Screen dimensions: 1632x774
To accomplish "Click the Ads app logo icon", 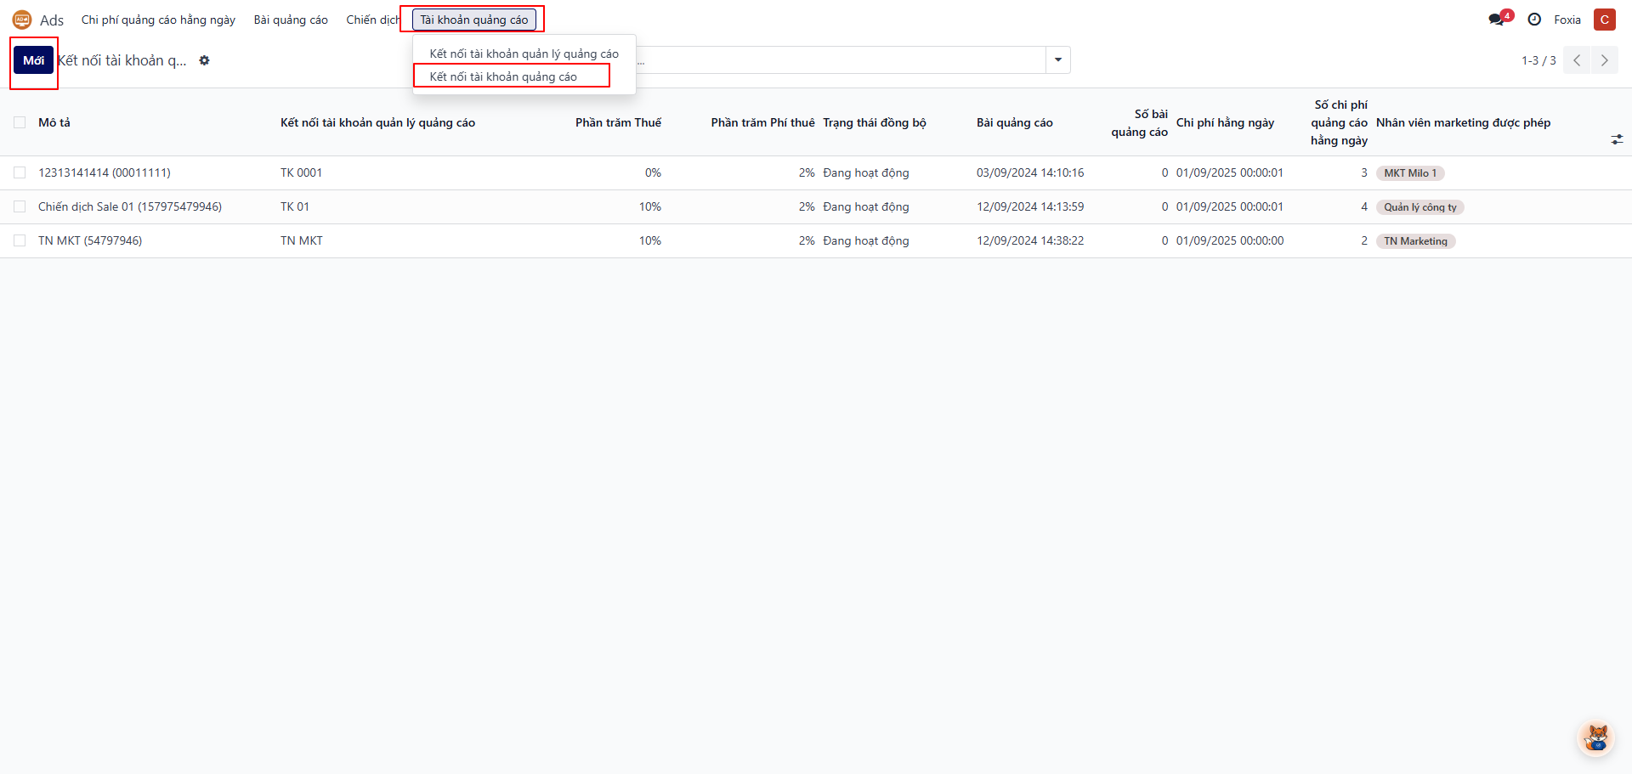I will point(22,20).
